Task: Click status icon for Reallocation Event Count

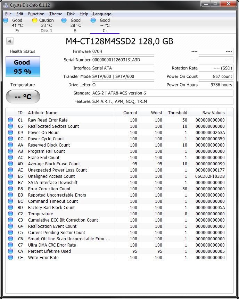Action: [x=10, y=226]
